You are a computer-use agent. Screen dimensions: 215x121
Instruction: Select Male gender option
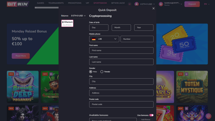click(91, 72)
